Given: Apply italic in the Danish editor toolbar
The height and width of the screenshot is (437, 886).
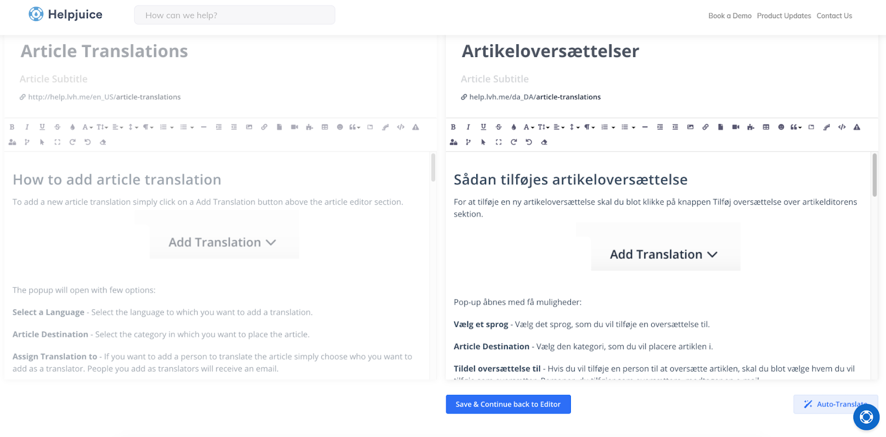Looking at the screenshot, I should (x=468, y=127).
